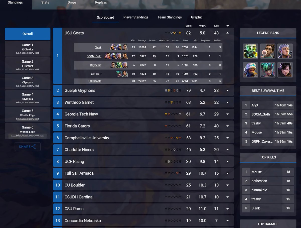Expand the Guelph Gryphons row
Screen dimensions: 301x228
[228, 90]
